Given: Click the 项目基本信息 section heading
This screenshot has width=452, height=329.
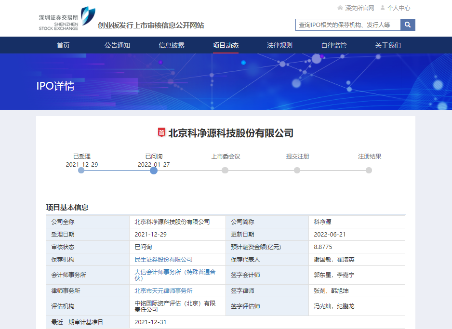Looking at the screenshot, I should coord(67,207).
